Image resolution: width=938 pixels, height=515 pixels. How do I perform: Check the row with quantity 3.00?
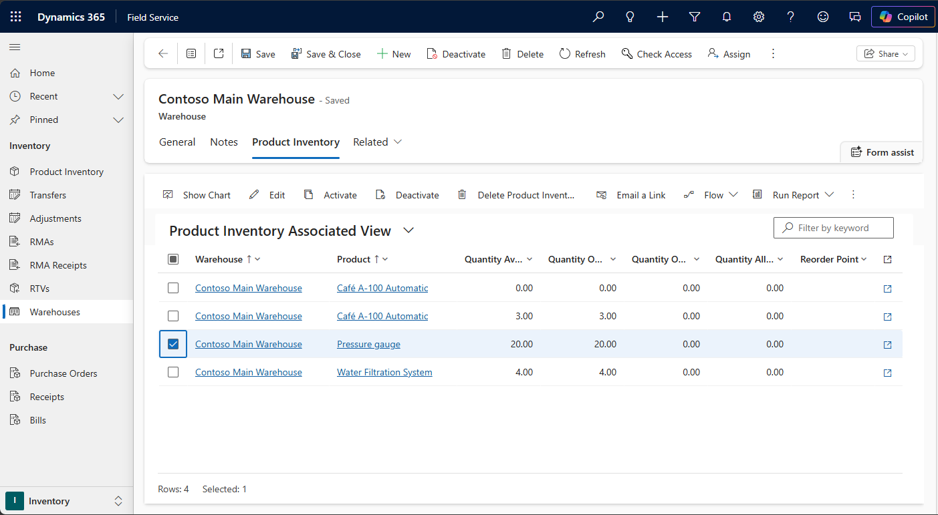(x=173, y=316)
